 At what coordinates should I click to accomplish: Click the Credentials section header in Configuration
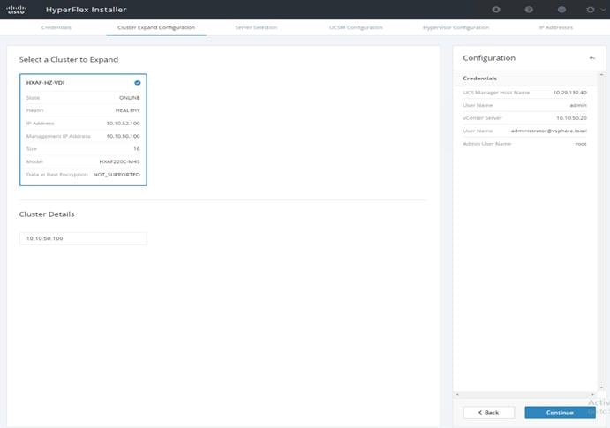[479, 79]
